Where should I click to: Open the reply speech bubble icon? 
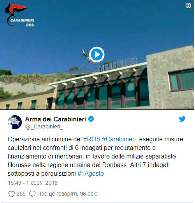coord(32,194)
